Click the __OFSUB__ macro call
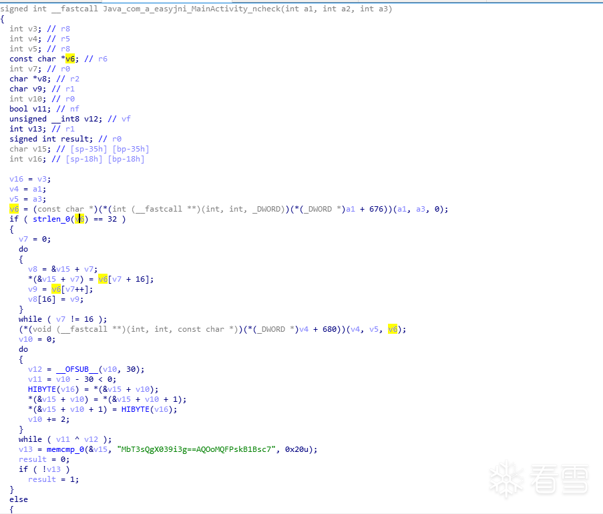 [77, 369]
